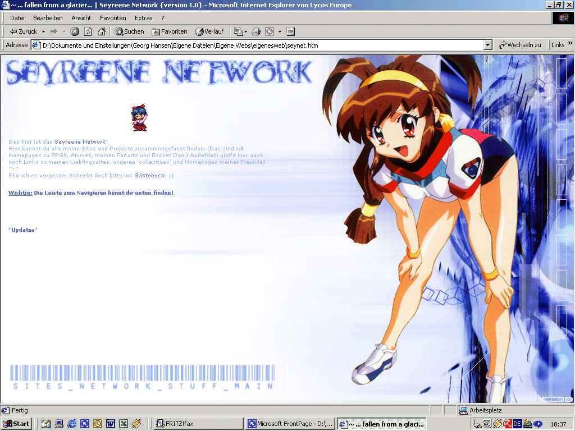Open the Extras menu
This screenshot has width=575, height=431.
143,18
